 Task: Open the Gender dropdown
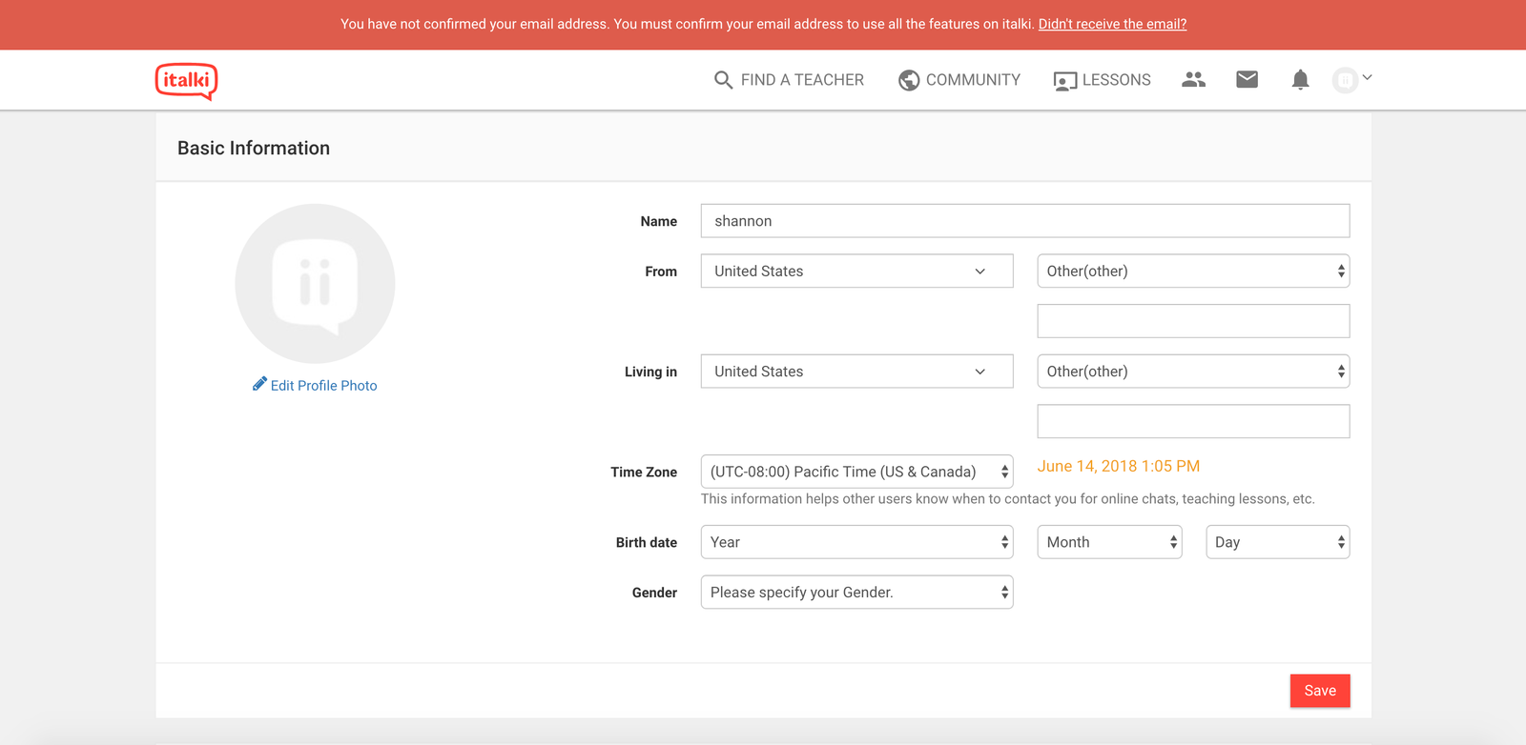[x=856, y=593]
